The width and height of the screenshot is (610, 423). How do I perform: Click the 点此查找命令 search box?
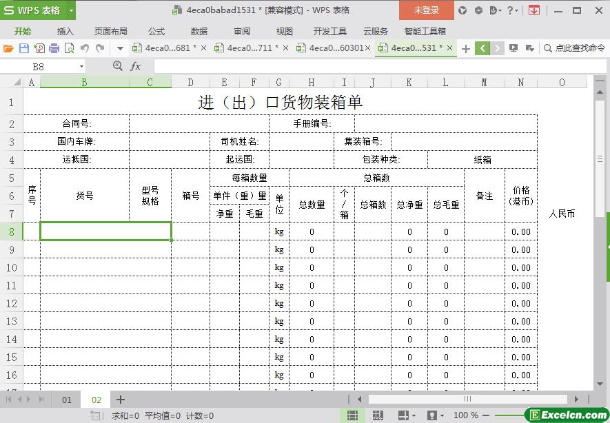tap(575, 48)
